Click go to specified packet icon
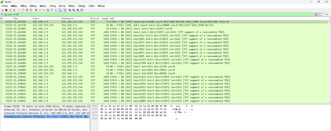The height and width of the screenshot is (131, 331). tap(48, 10)
